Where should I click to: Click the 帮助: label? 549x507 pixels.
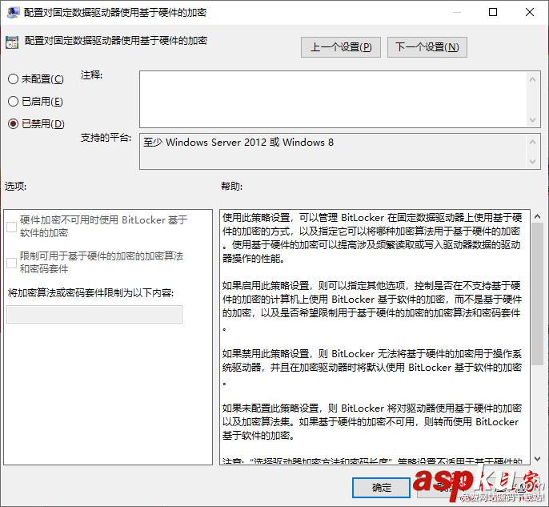231,186
